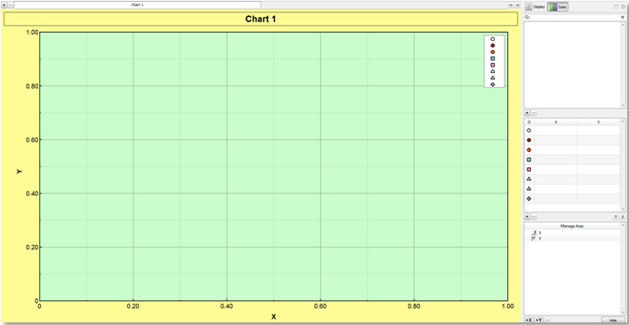Go to the next chart with the right arrow

(518, 4)
